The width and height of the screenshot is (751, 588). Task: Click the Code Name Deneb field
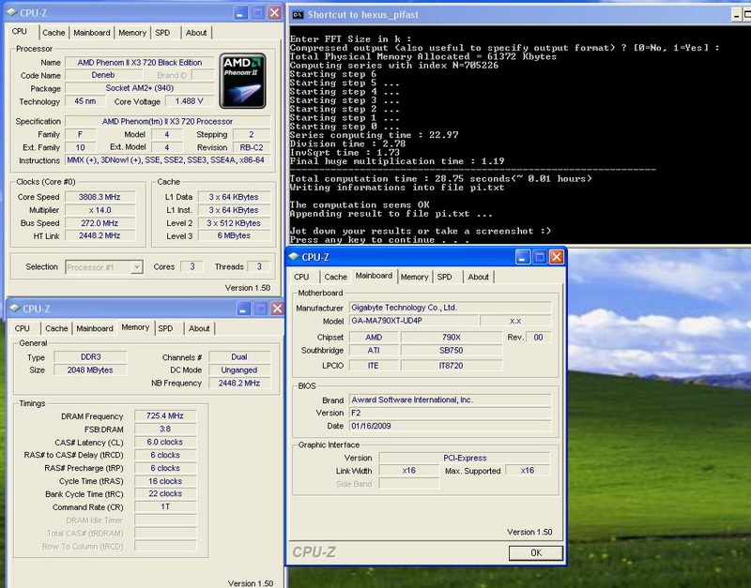point(103,75)
